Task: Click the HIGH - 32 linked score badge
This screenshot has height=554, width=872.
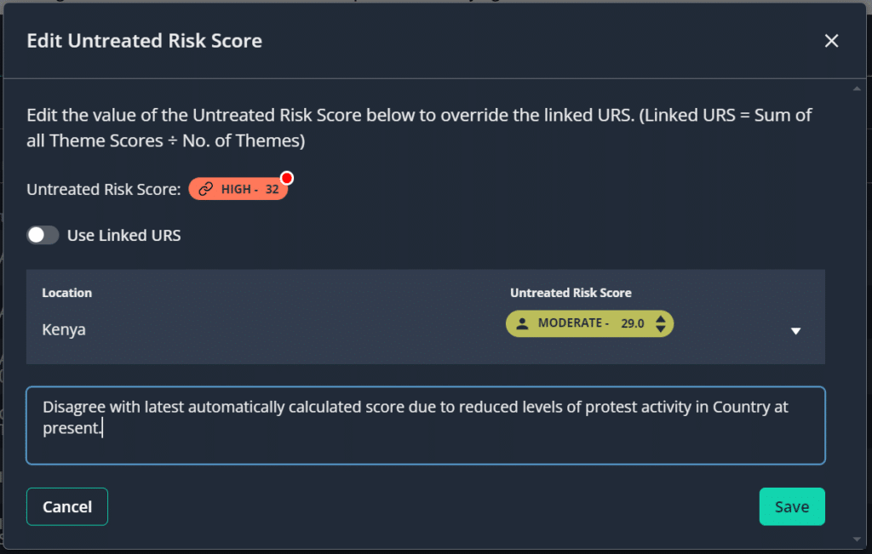Action: point(238,190)
